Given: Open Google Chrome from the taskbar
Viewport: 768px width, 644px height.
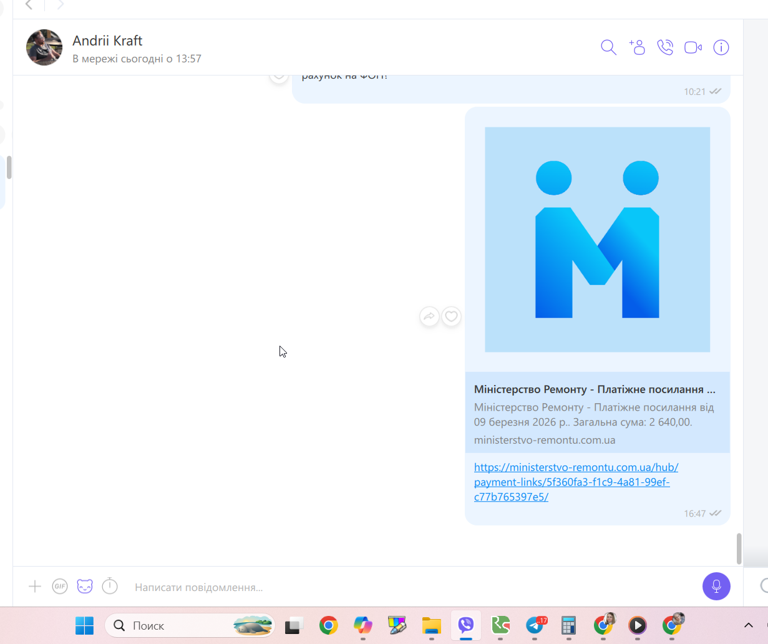Looking at the screenshot, I should pyautogui.click(x=329, y=625).
